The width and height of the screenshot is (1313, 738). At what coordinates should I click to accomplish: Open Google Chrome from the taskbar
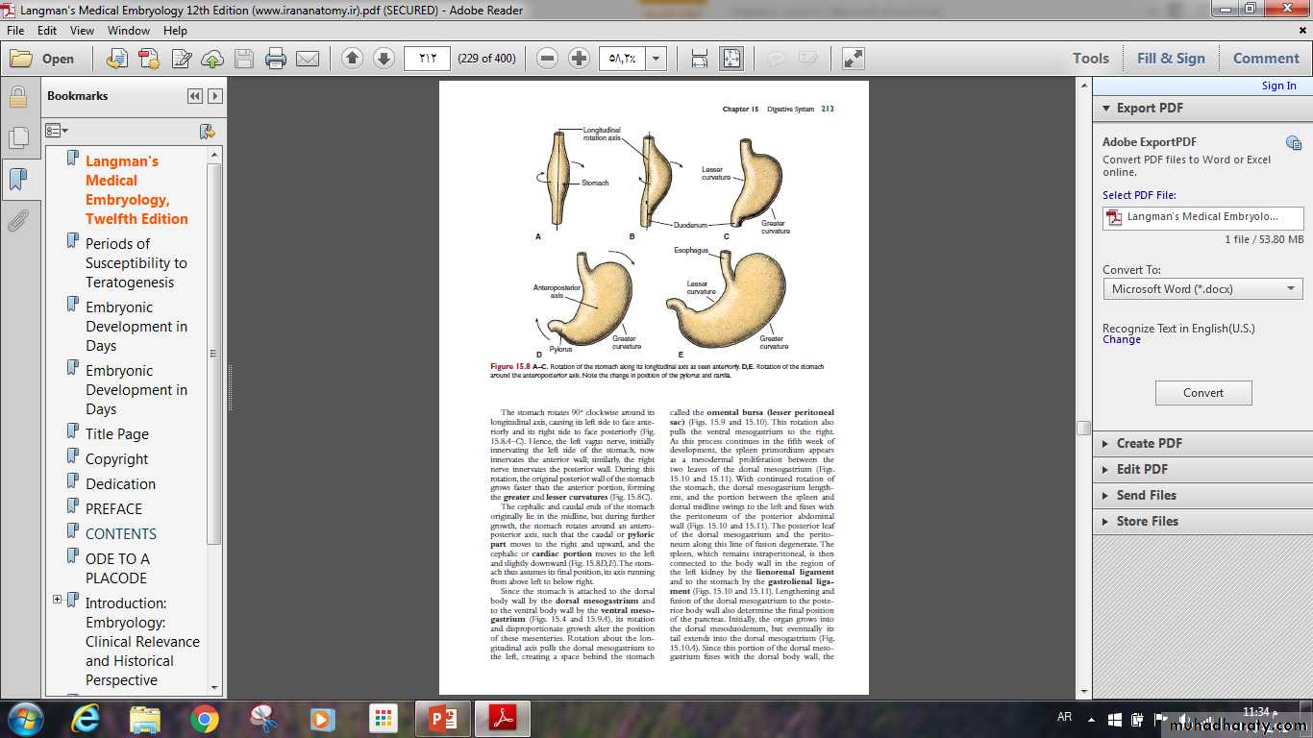(204, 718)
